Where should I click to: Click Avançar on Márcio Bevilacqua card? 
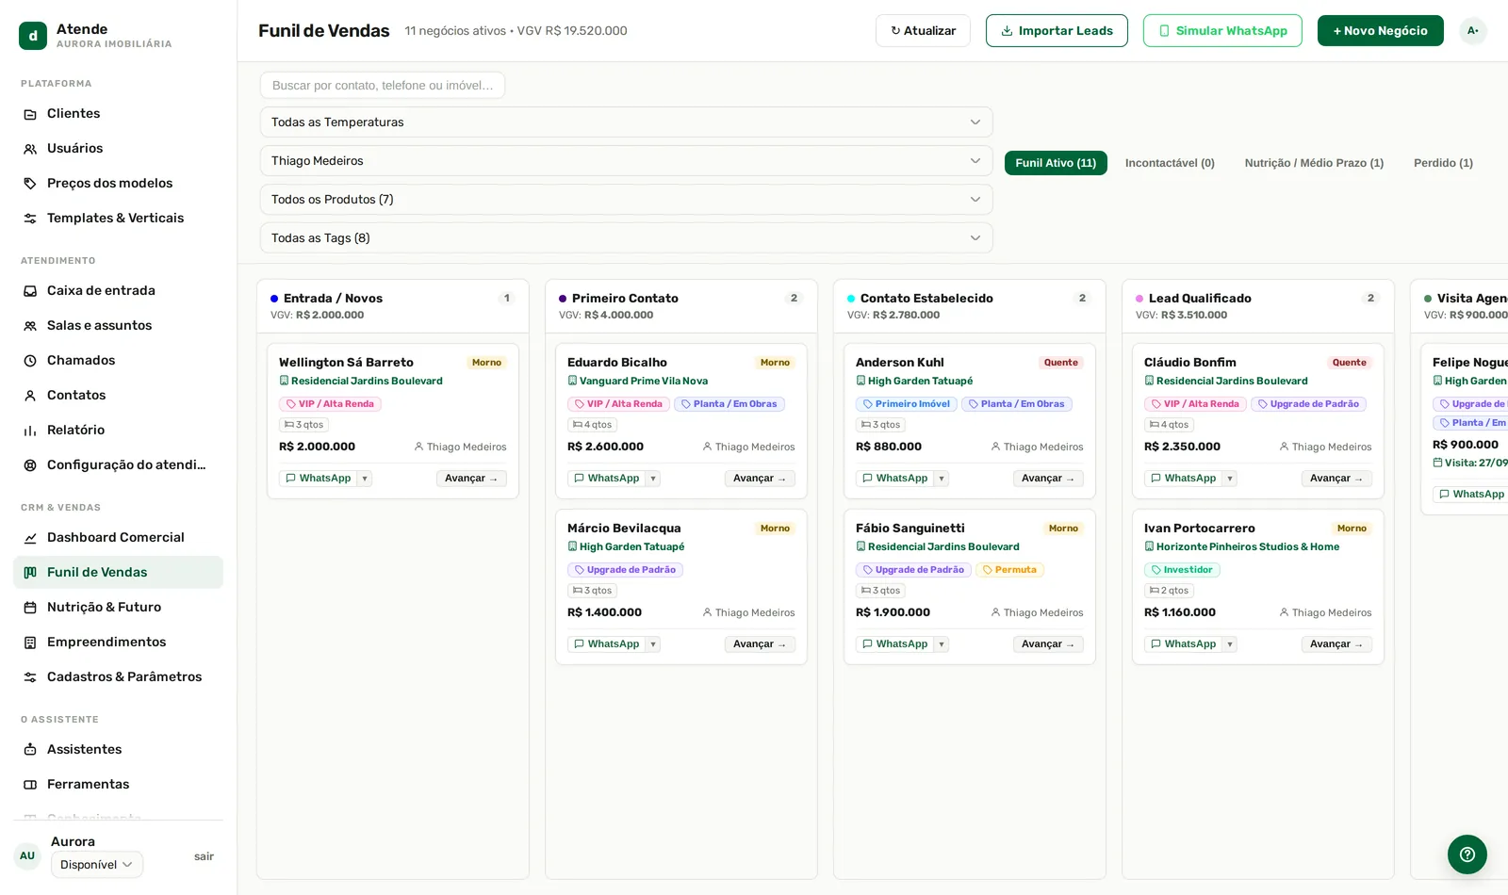tap(760, 644)
